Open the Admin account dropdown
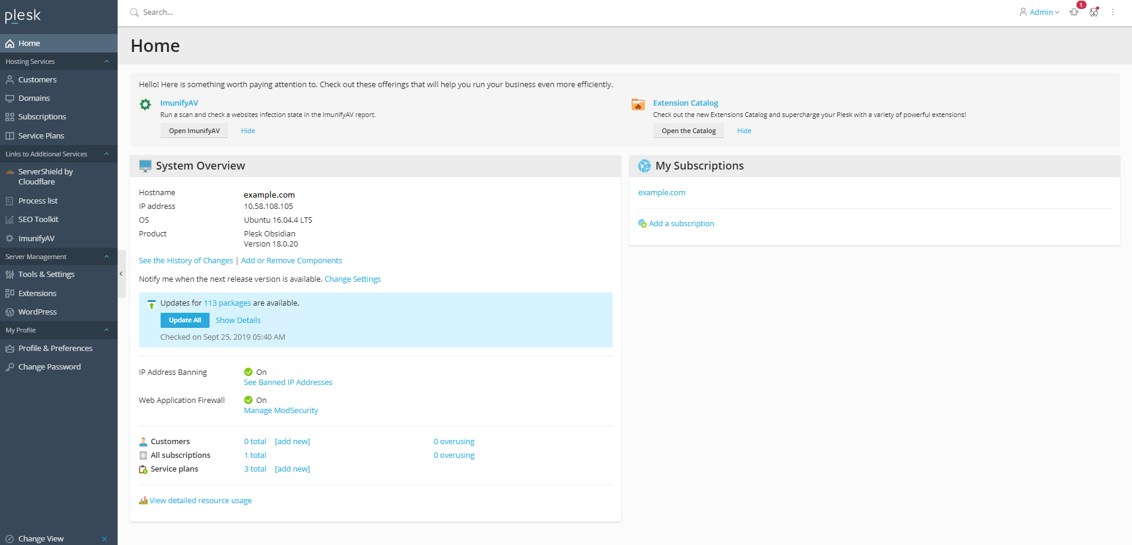 pos(1039,12)
